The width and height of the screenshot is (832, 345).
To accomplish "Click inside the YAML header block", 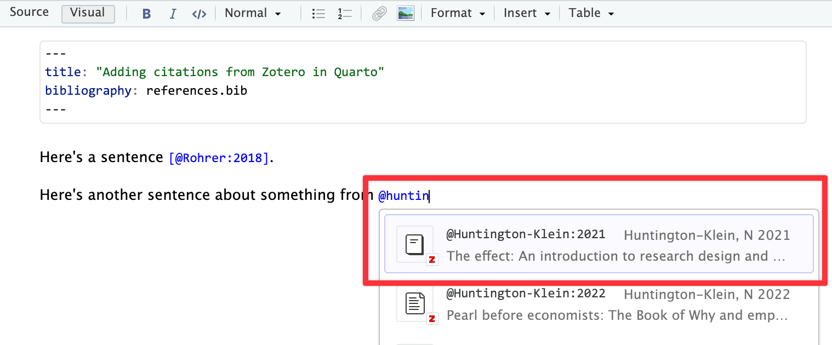I will pyautogui.click(x=422, y=82).
